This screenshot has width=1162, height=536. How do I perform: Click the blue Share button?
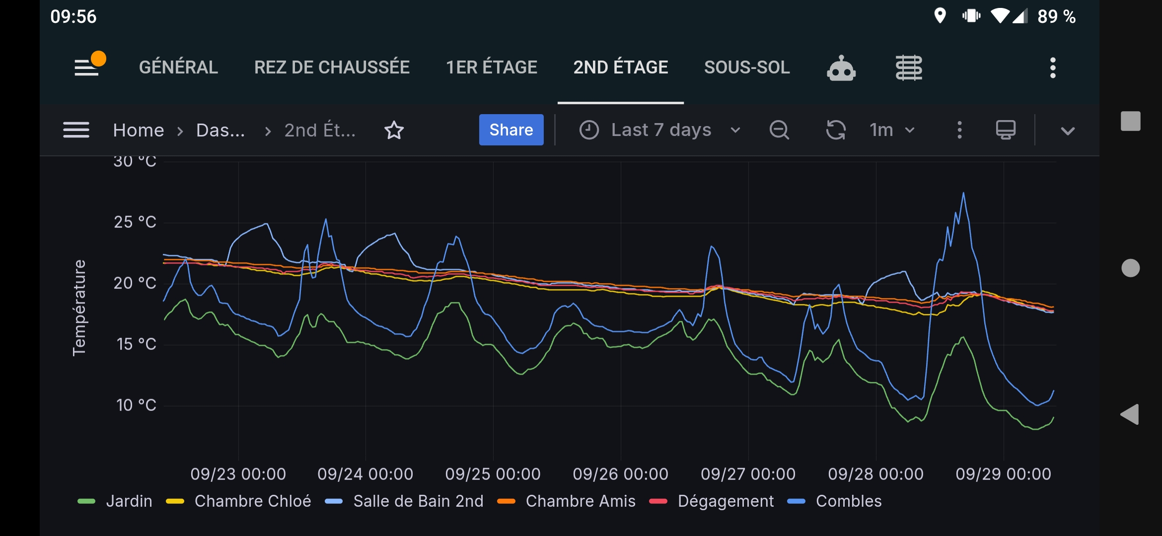(511, 130)
